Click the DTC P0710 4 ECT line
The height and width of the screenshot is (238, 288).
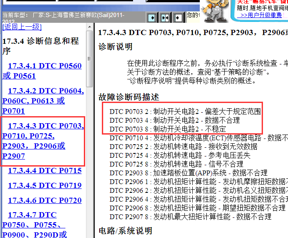[199, 138]
